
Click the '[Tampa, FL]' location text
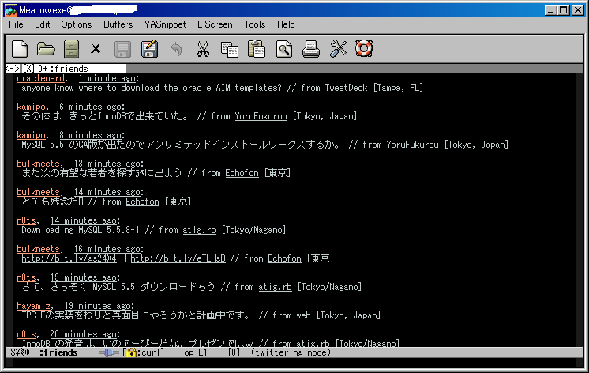click(398, 88)
